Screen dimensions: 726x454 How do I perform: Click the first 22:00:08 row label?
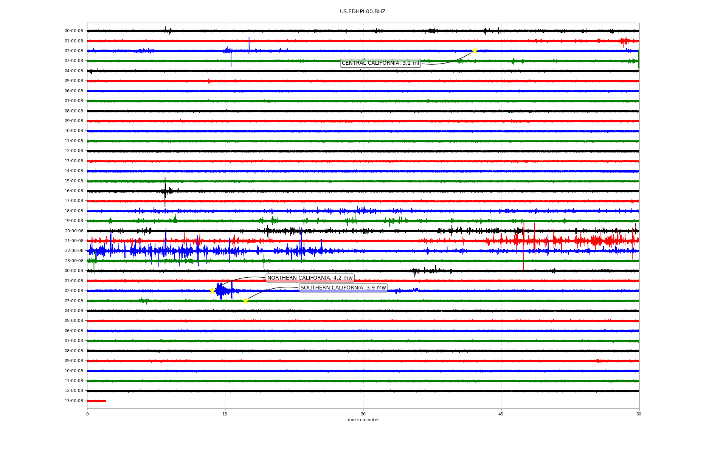coord(74,251)
